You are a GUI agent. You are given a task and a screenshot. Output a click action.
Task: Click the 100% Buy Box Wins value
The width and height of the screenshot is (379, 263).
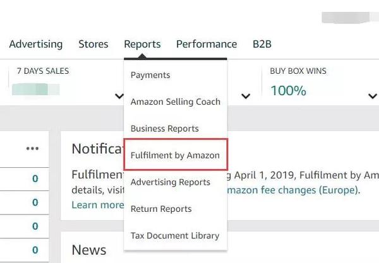coord(288,91)
